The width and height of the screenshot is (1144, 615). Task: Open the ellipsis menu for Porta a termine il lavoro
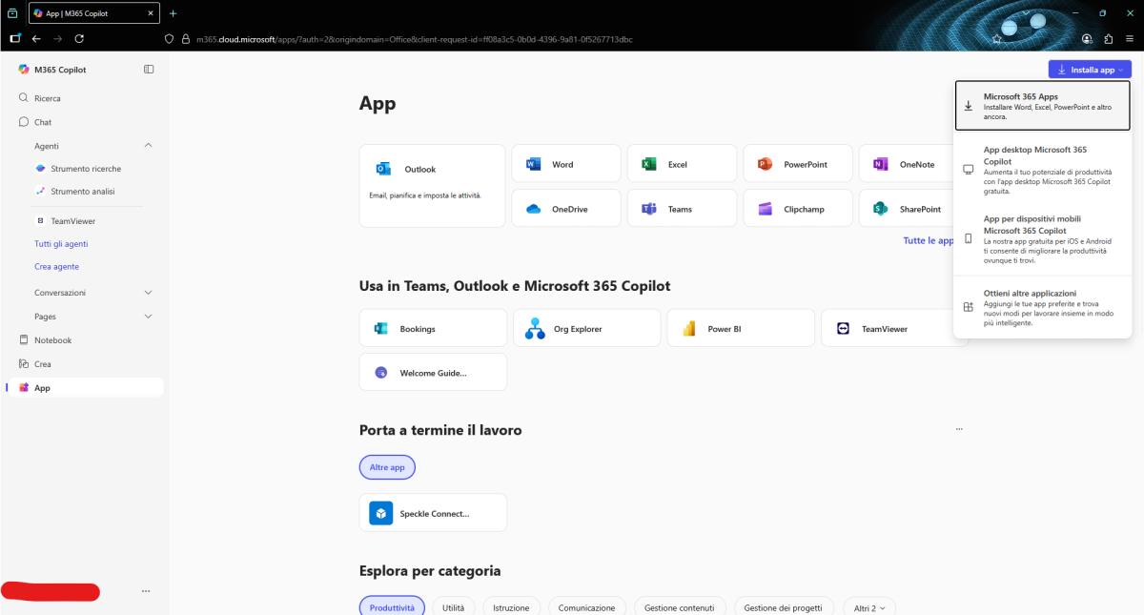point(959,430)
